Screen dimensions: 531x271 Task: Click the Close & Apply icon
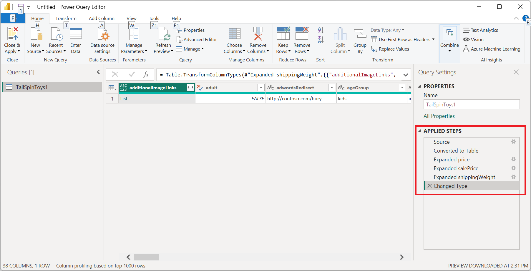pos(12,34)
